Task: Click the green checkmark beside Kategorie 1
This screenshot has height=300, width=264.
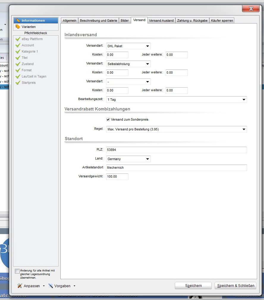Action: 18,52
